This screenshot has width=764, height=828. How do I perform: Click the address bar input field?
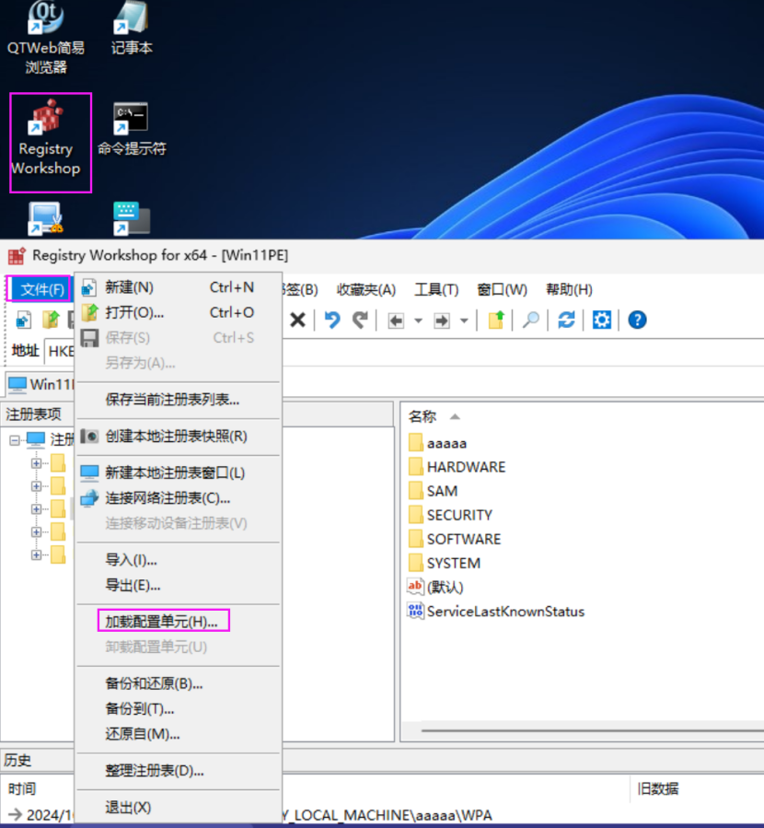(404, 351)
